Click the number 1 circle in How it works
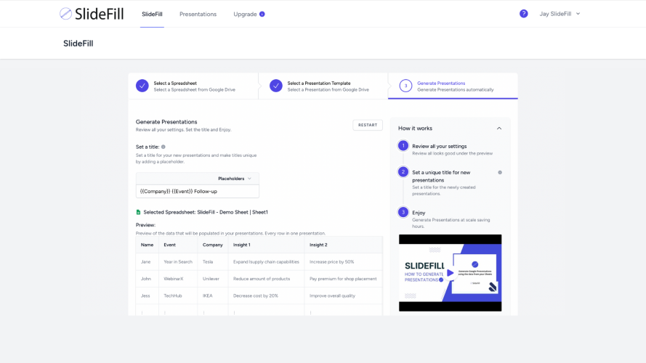646x363 pixels. coord(403,146)
